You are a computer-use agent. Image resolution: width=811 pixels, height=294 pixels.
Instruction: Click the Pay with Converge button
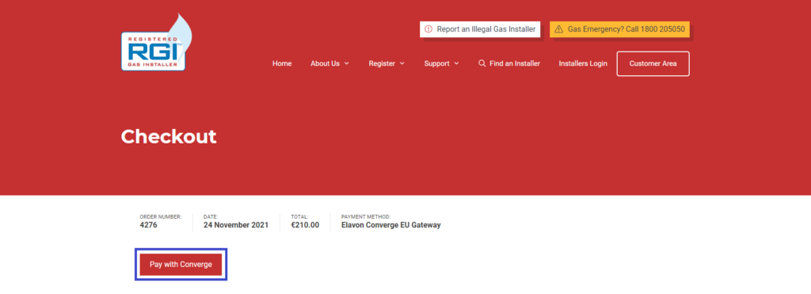click(181, 265)
